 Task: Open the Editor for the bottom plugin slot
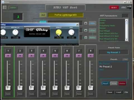(92, 37)
